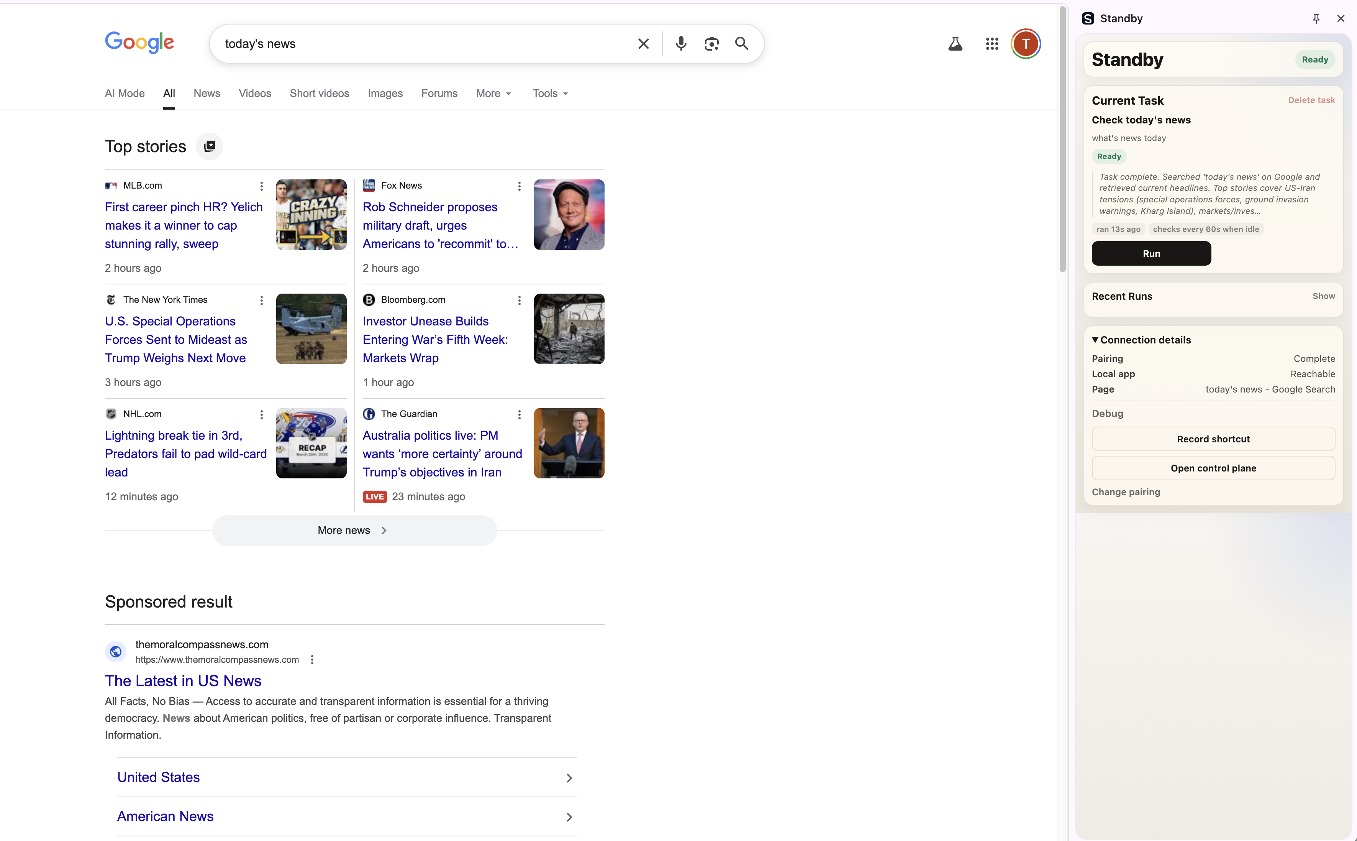Image resolution: width=1357 pixels, height=841 pixels.
Task: Click the Top stories news stack icon
Action: pos(210,146)
